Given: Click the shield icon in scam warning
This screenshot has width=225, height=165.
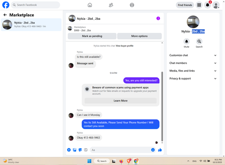Looking at the screenshot, I should click(87, 89).
